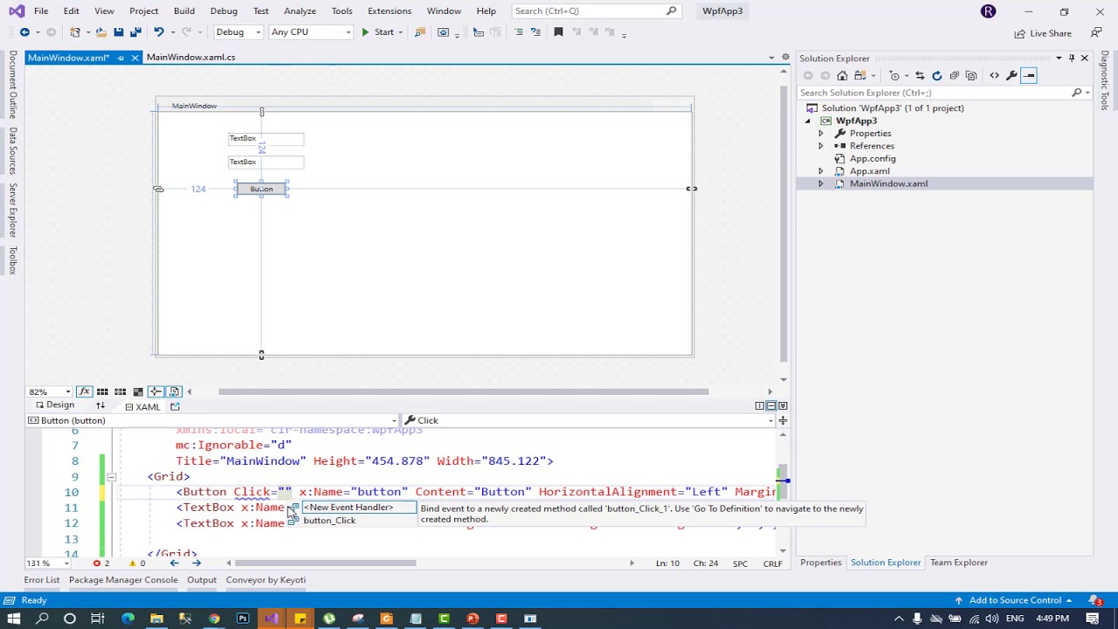The height and width of the screenshot is (629, 1118).
Task: Click the Windows Start button
Action: tap(14, 619)
